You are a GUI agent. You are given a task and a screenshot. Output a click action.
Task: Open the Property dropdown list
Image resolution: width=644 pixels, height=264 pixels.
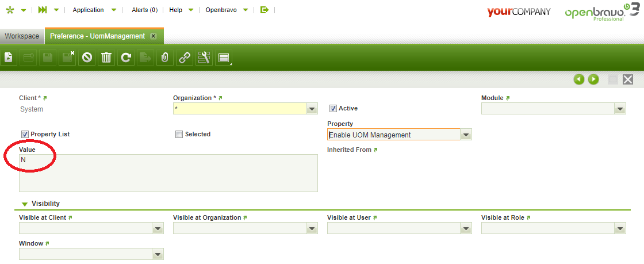click(x=466, y=135)
